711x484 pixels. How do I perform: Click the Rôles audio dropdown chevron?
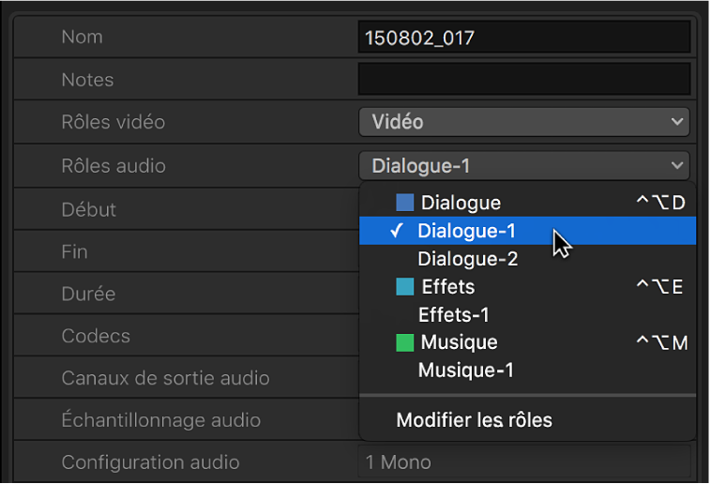coord(677,166)
